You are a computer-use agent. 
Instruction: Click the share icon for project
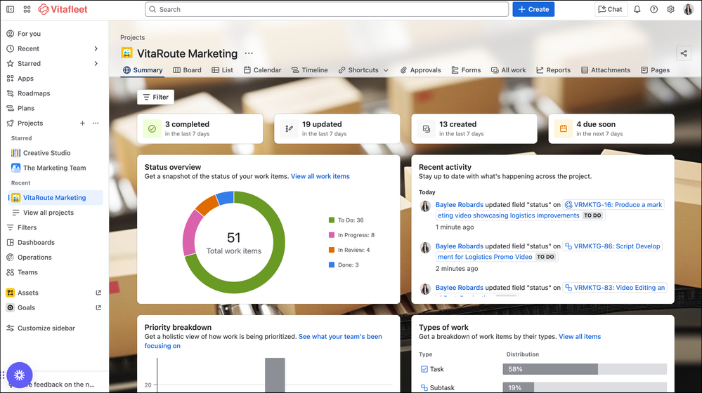[x=683, y=53]
